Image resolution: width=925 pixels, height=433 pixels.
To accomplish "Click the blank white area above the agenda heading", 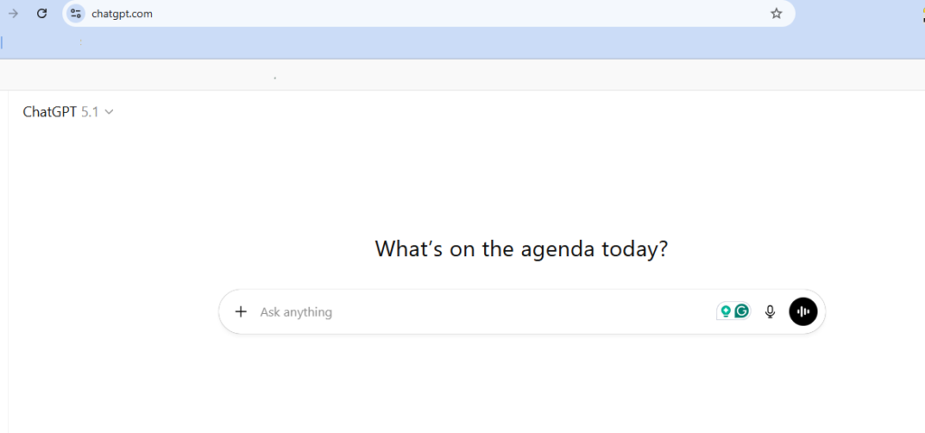I will point(521,171).
